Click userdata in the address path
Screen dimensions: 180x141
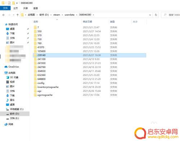pyautogui.click(x=69, y=15)
